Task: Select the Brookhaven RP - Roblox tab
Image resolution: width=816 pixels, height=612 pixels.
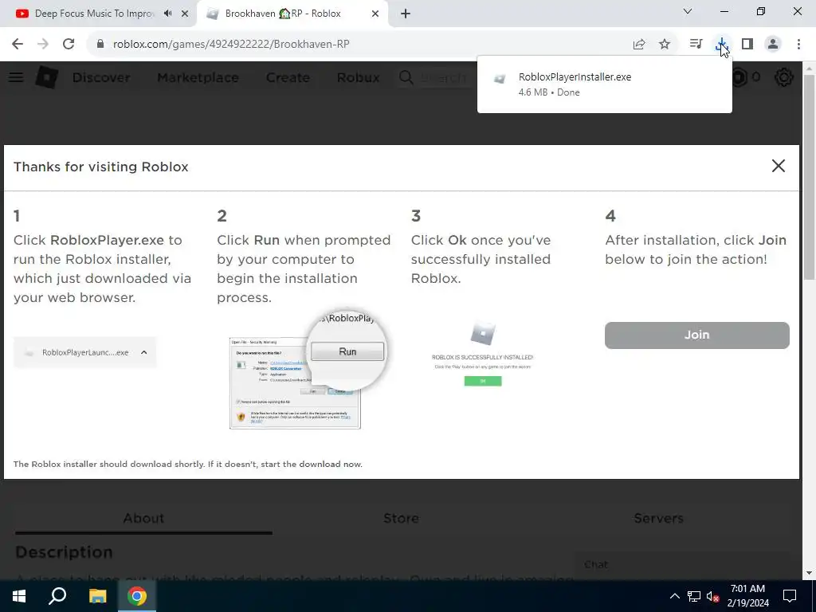Action: pyautogui.click(x=283, y=14)
